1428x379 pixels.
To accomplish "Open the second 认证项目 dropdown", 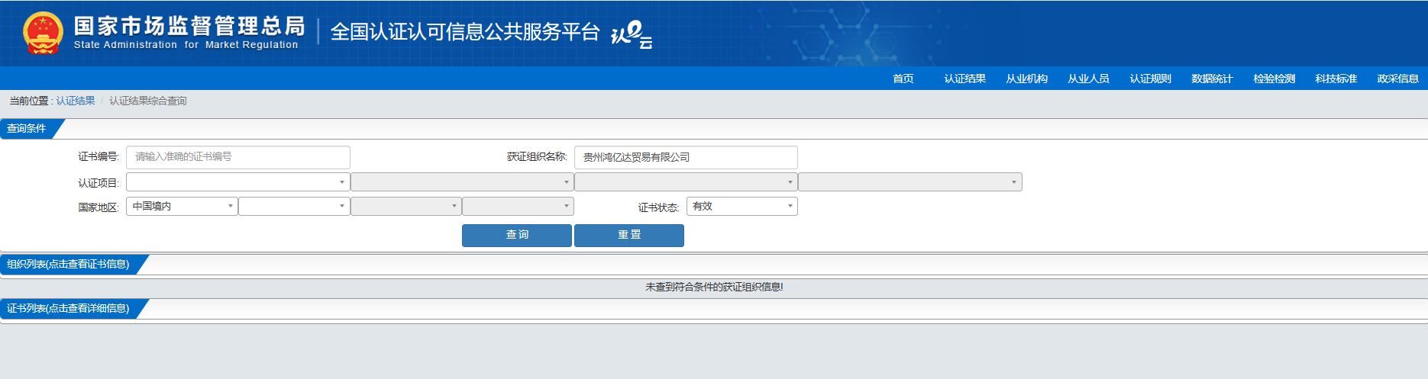I will tap(462, 182).
